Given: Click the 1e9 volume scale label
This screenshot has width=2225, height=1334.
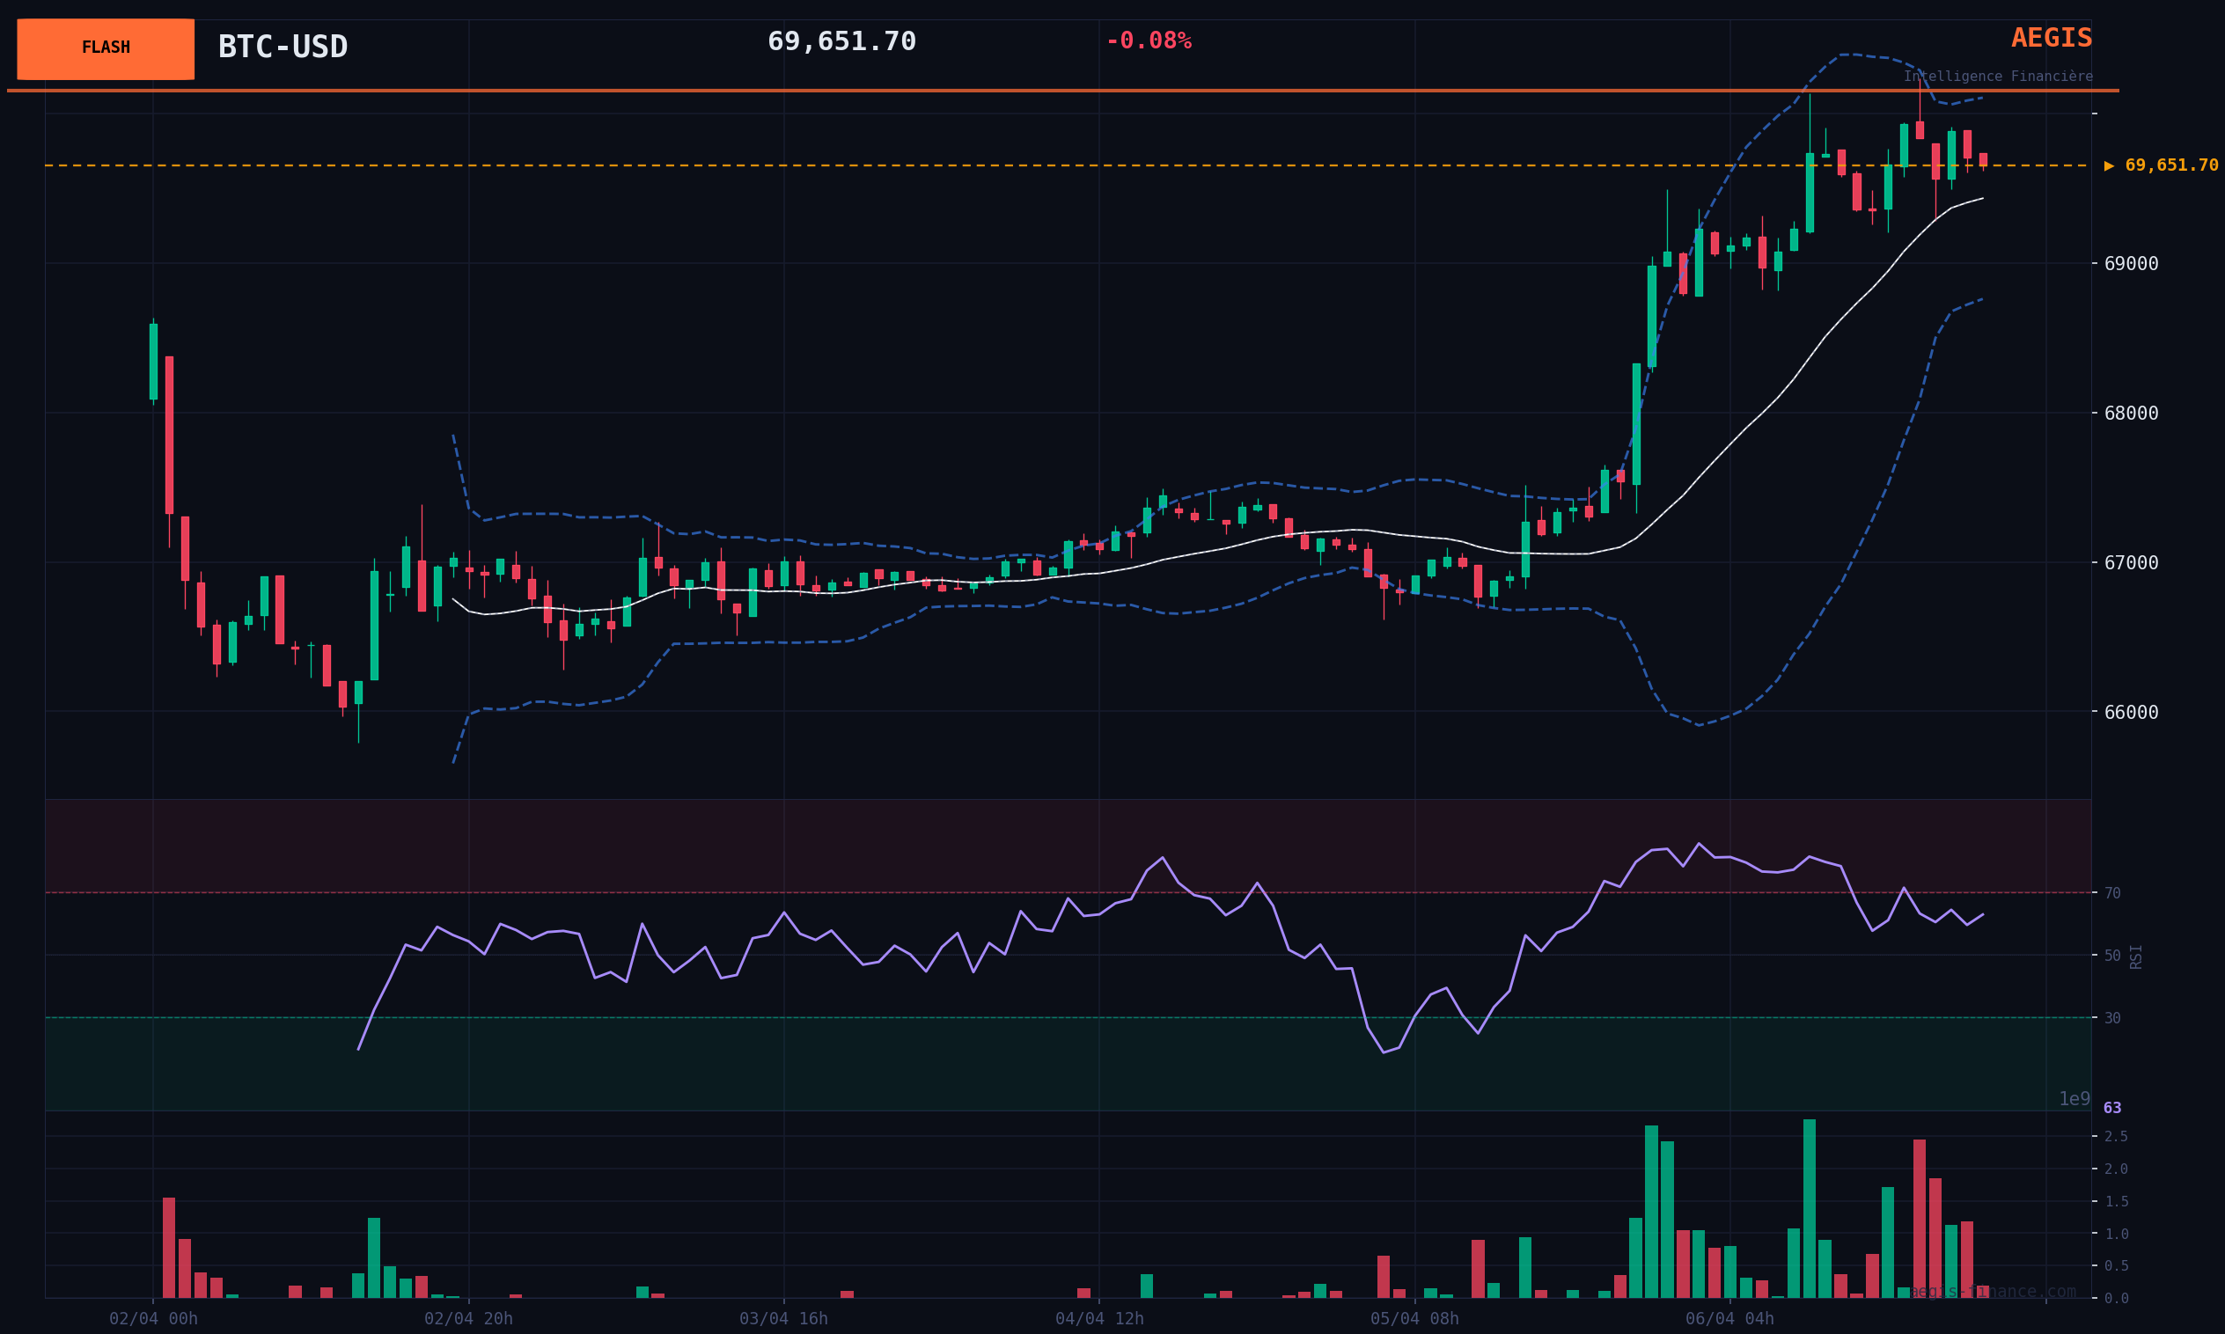Looking at the screenshot, I should click(x=2074, y=1098).
